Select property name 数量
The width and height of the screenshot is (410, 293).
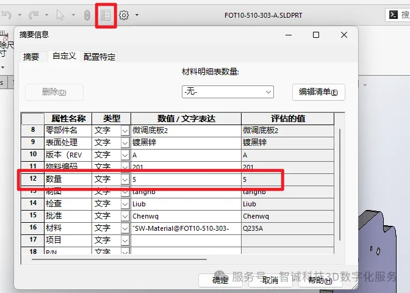[68, 179]
